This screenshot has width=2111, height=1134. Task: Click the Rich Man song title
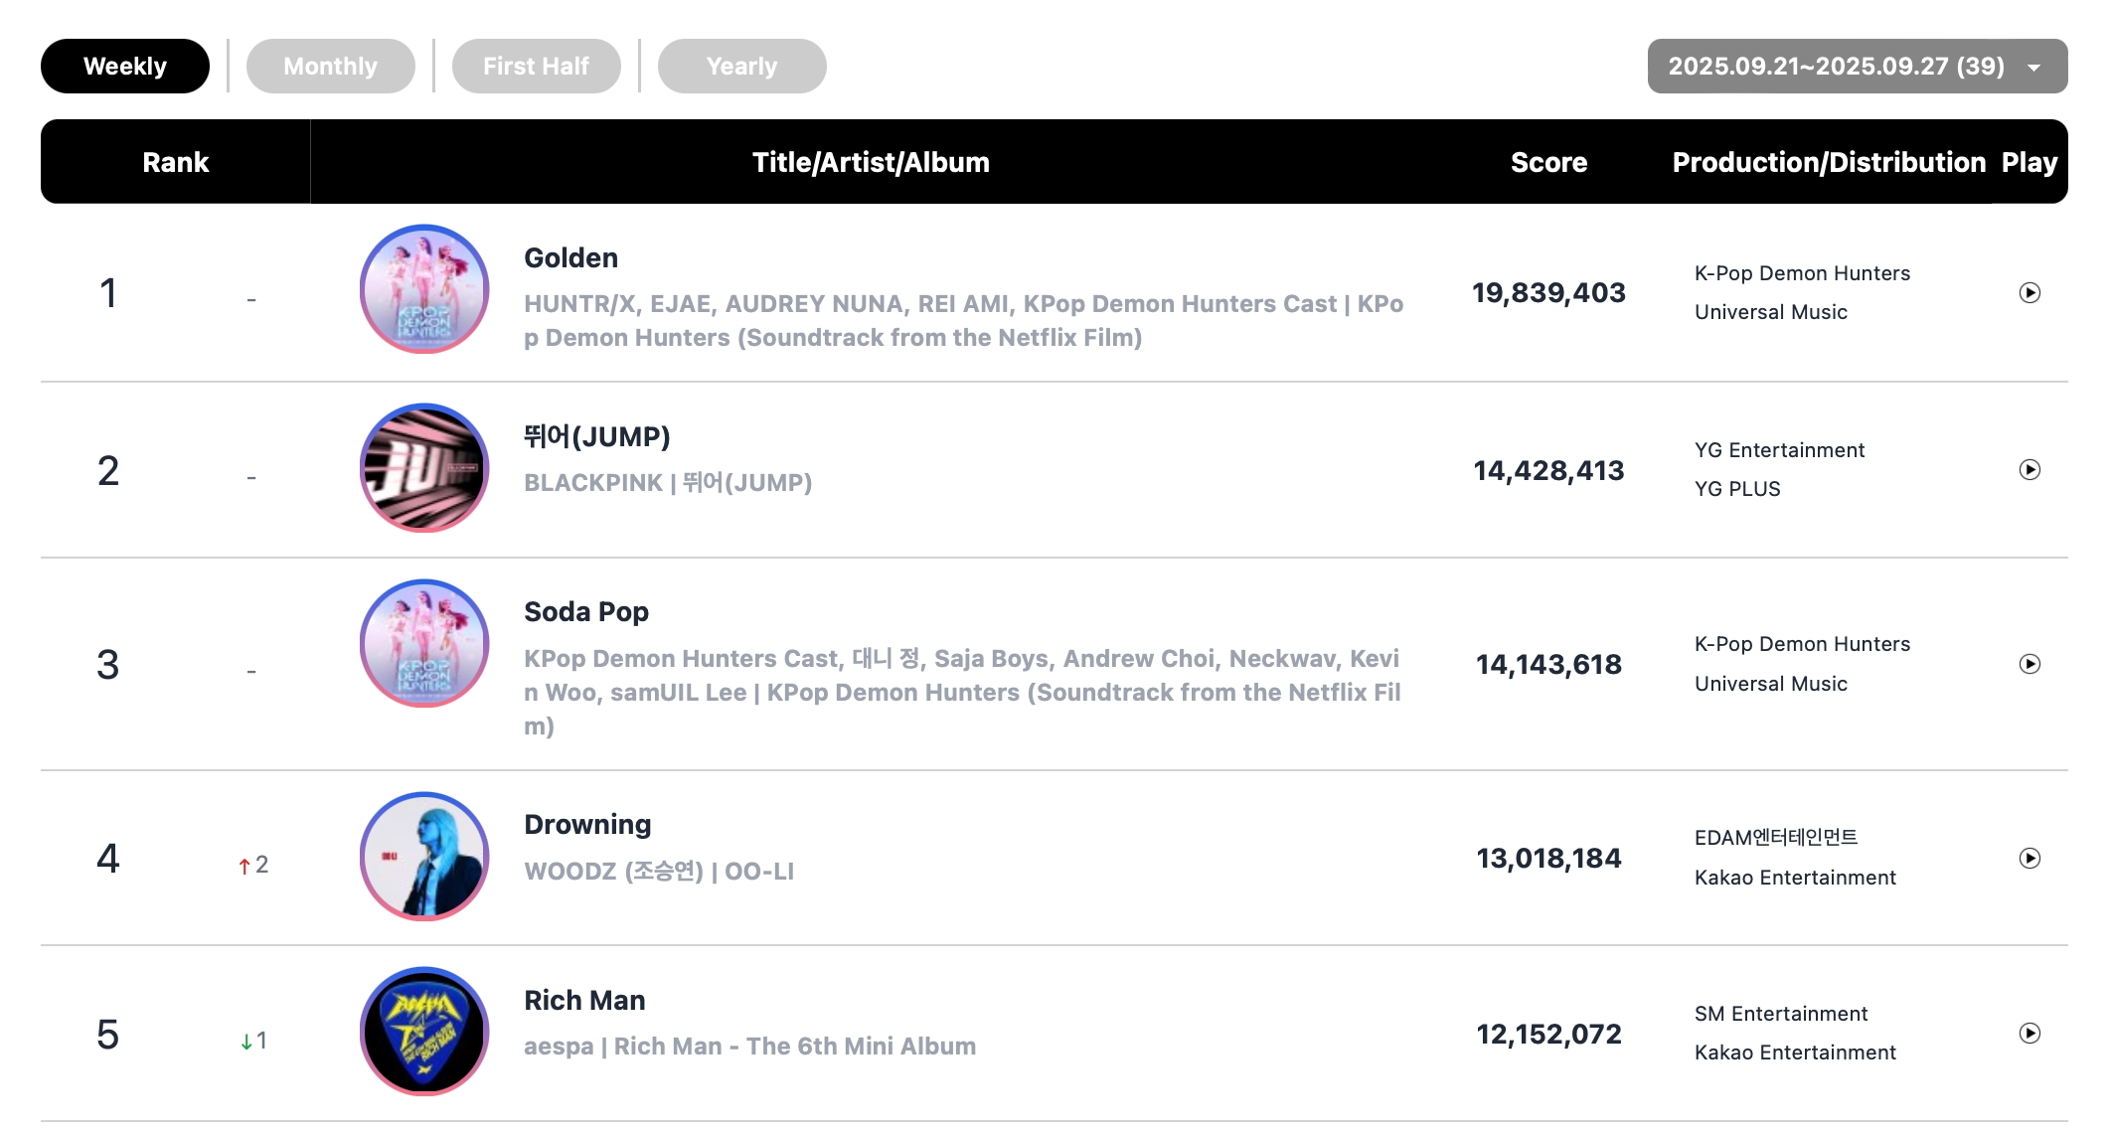(584, 1001)
